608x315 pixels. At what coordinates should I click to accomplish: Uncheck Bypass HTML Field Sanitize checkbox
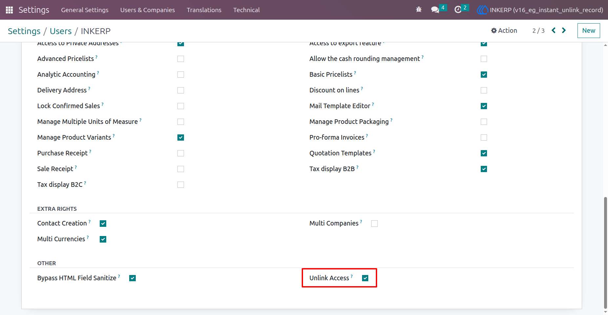click(132, 278)
